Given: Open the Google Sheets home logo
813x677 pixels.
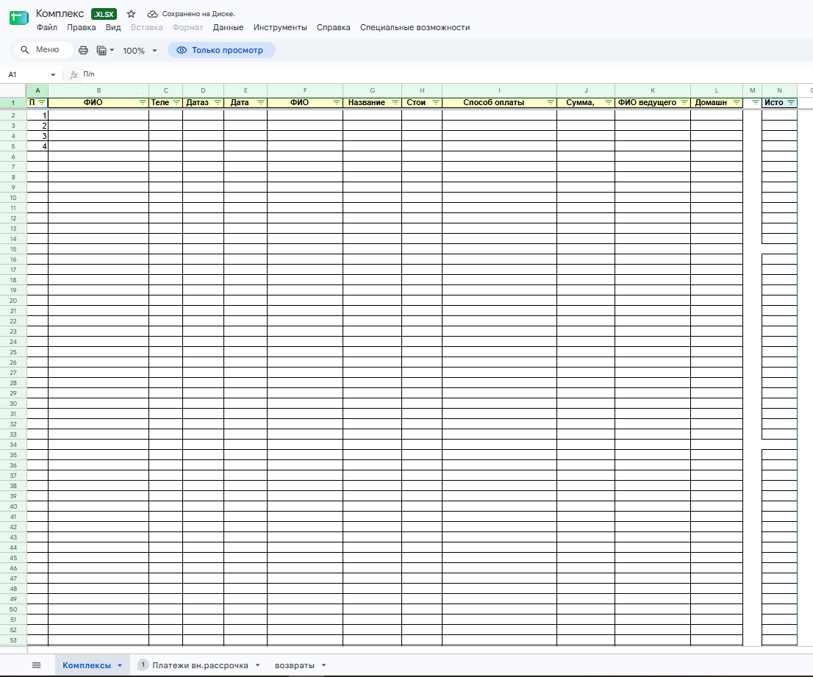Looking at the screenshot, I should tap(18, 18).
